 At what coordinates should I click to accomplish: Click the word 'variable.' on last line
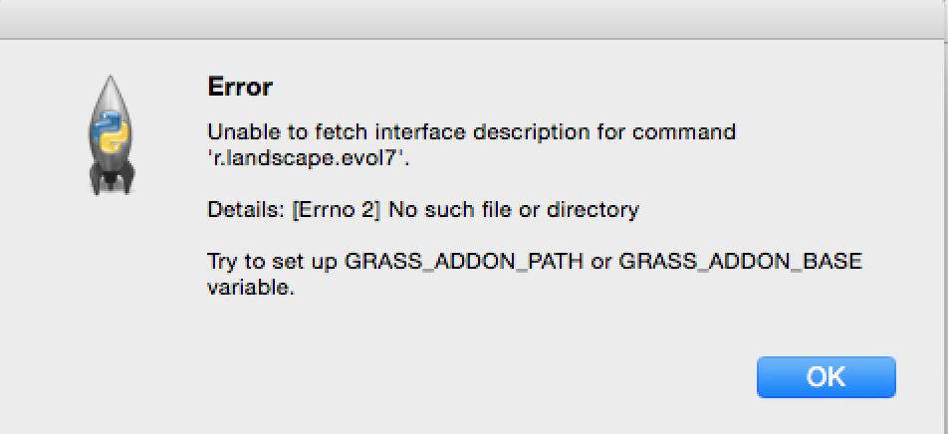click(x=251, y=289)
